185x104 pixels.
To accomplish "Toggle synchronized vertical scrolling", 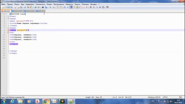I will coord(57,7).
